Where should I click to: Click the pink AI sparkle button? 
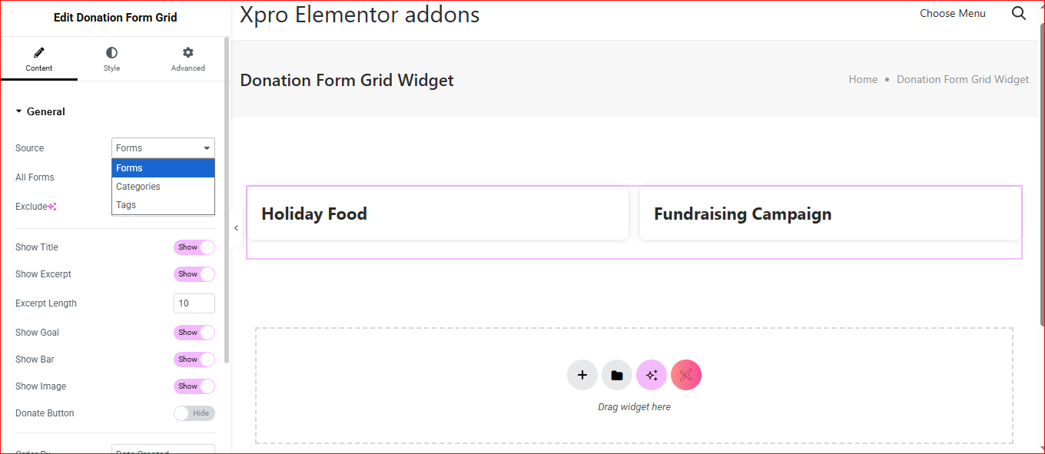coord(652,375)
